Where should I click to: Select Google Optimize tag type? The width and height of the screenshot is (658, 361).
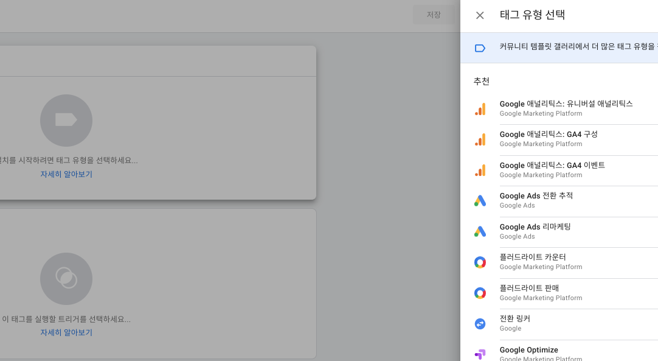point(559,351)
